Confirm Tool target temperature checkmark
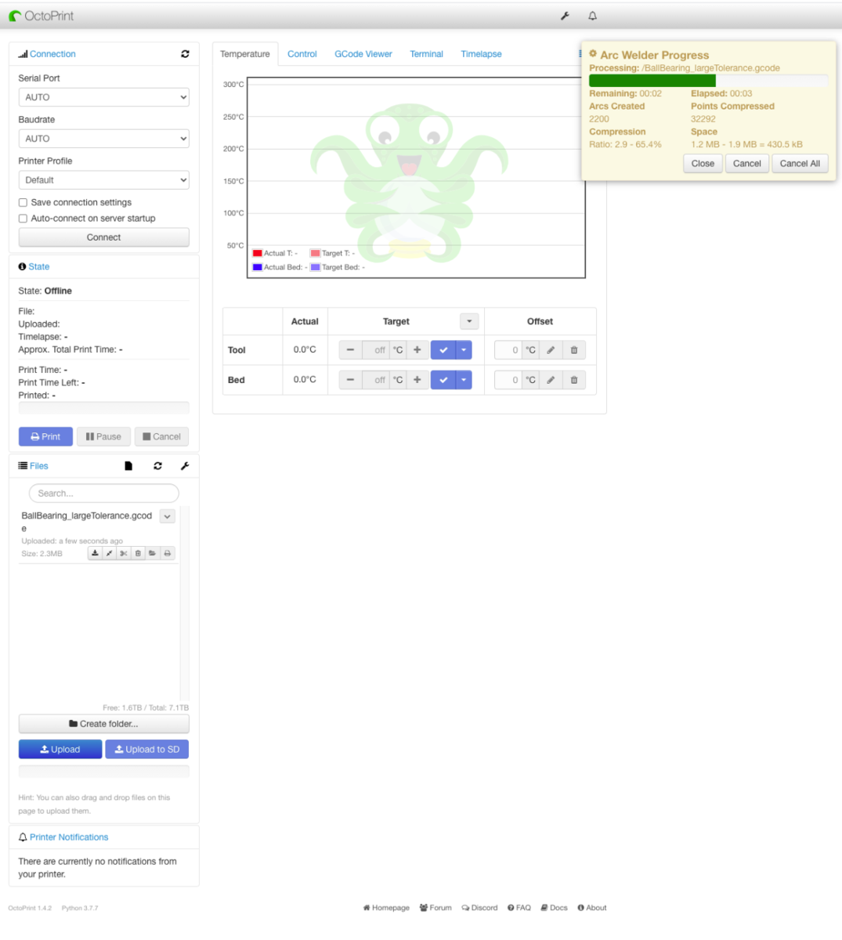 coord(443,350)
